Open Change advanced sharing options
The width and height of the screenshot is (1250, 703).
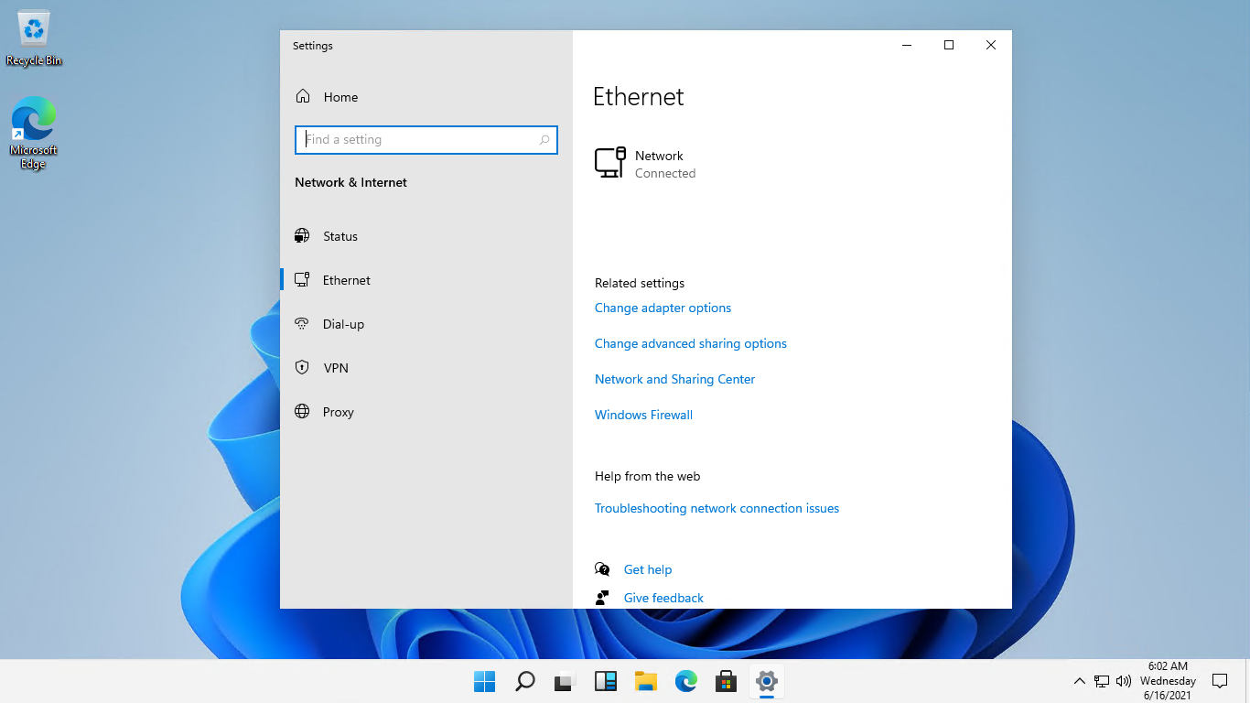pyautogui.click(x=690, y=344)
